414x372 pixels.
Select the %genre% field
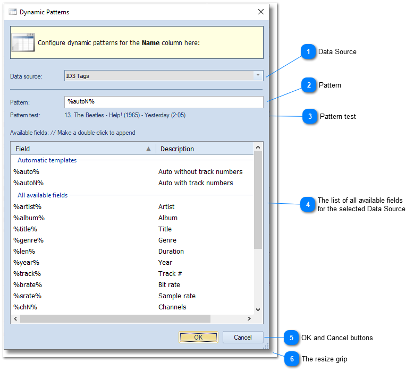(x=29, y=240)
